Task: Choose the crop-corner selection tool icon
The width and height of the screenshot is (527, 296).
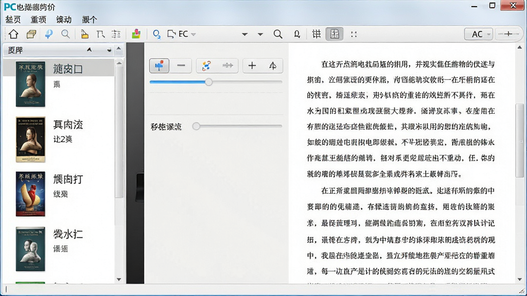Action: click(100, 34)
